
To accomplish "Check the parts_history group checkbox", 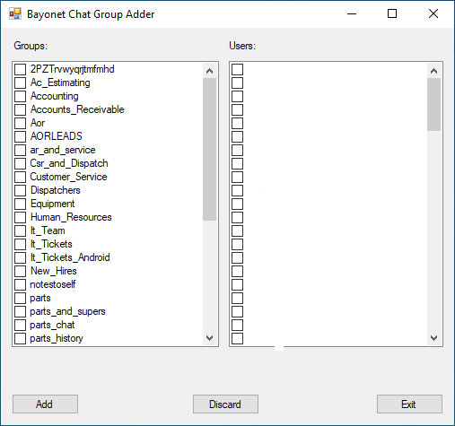I will [20, 338].
